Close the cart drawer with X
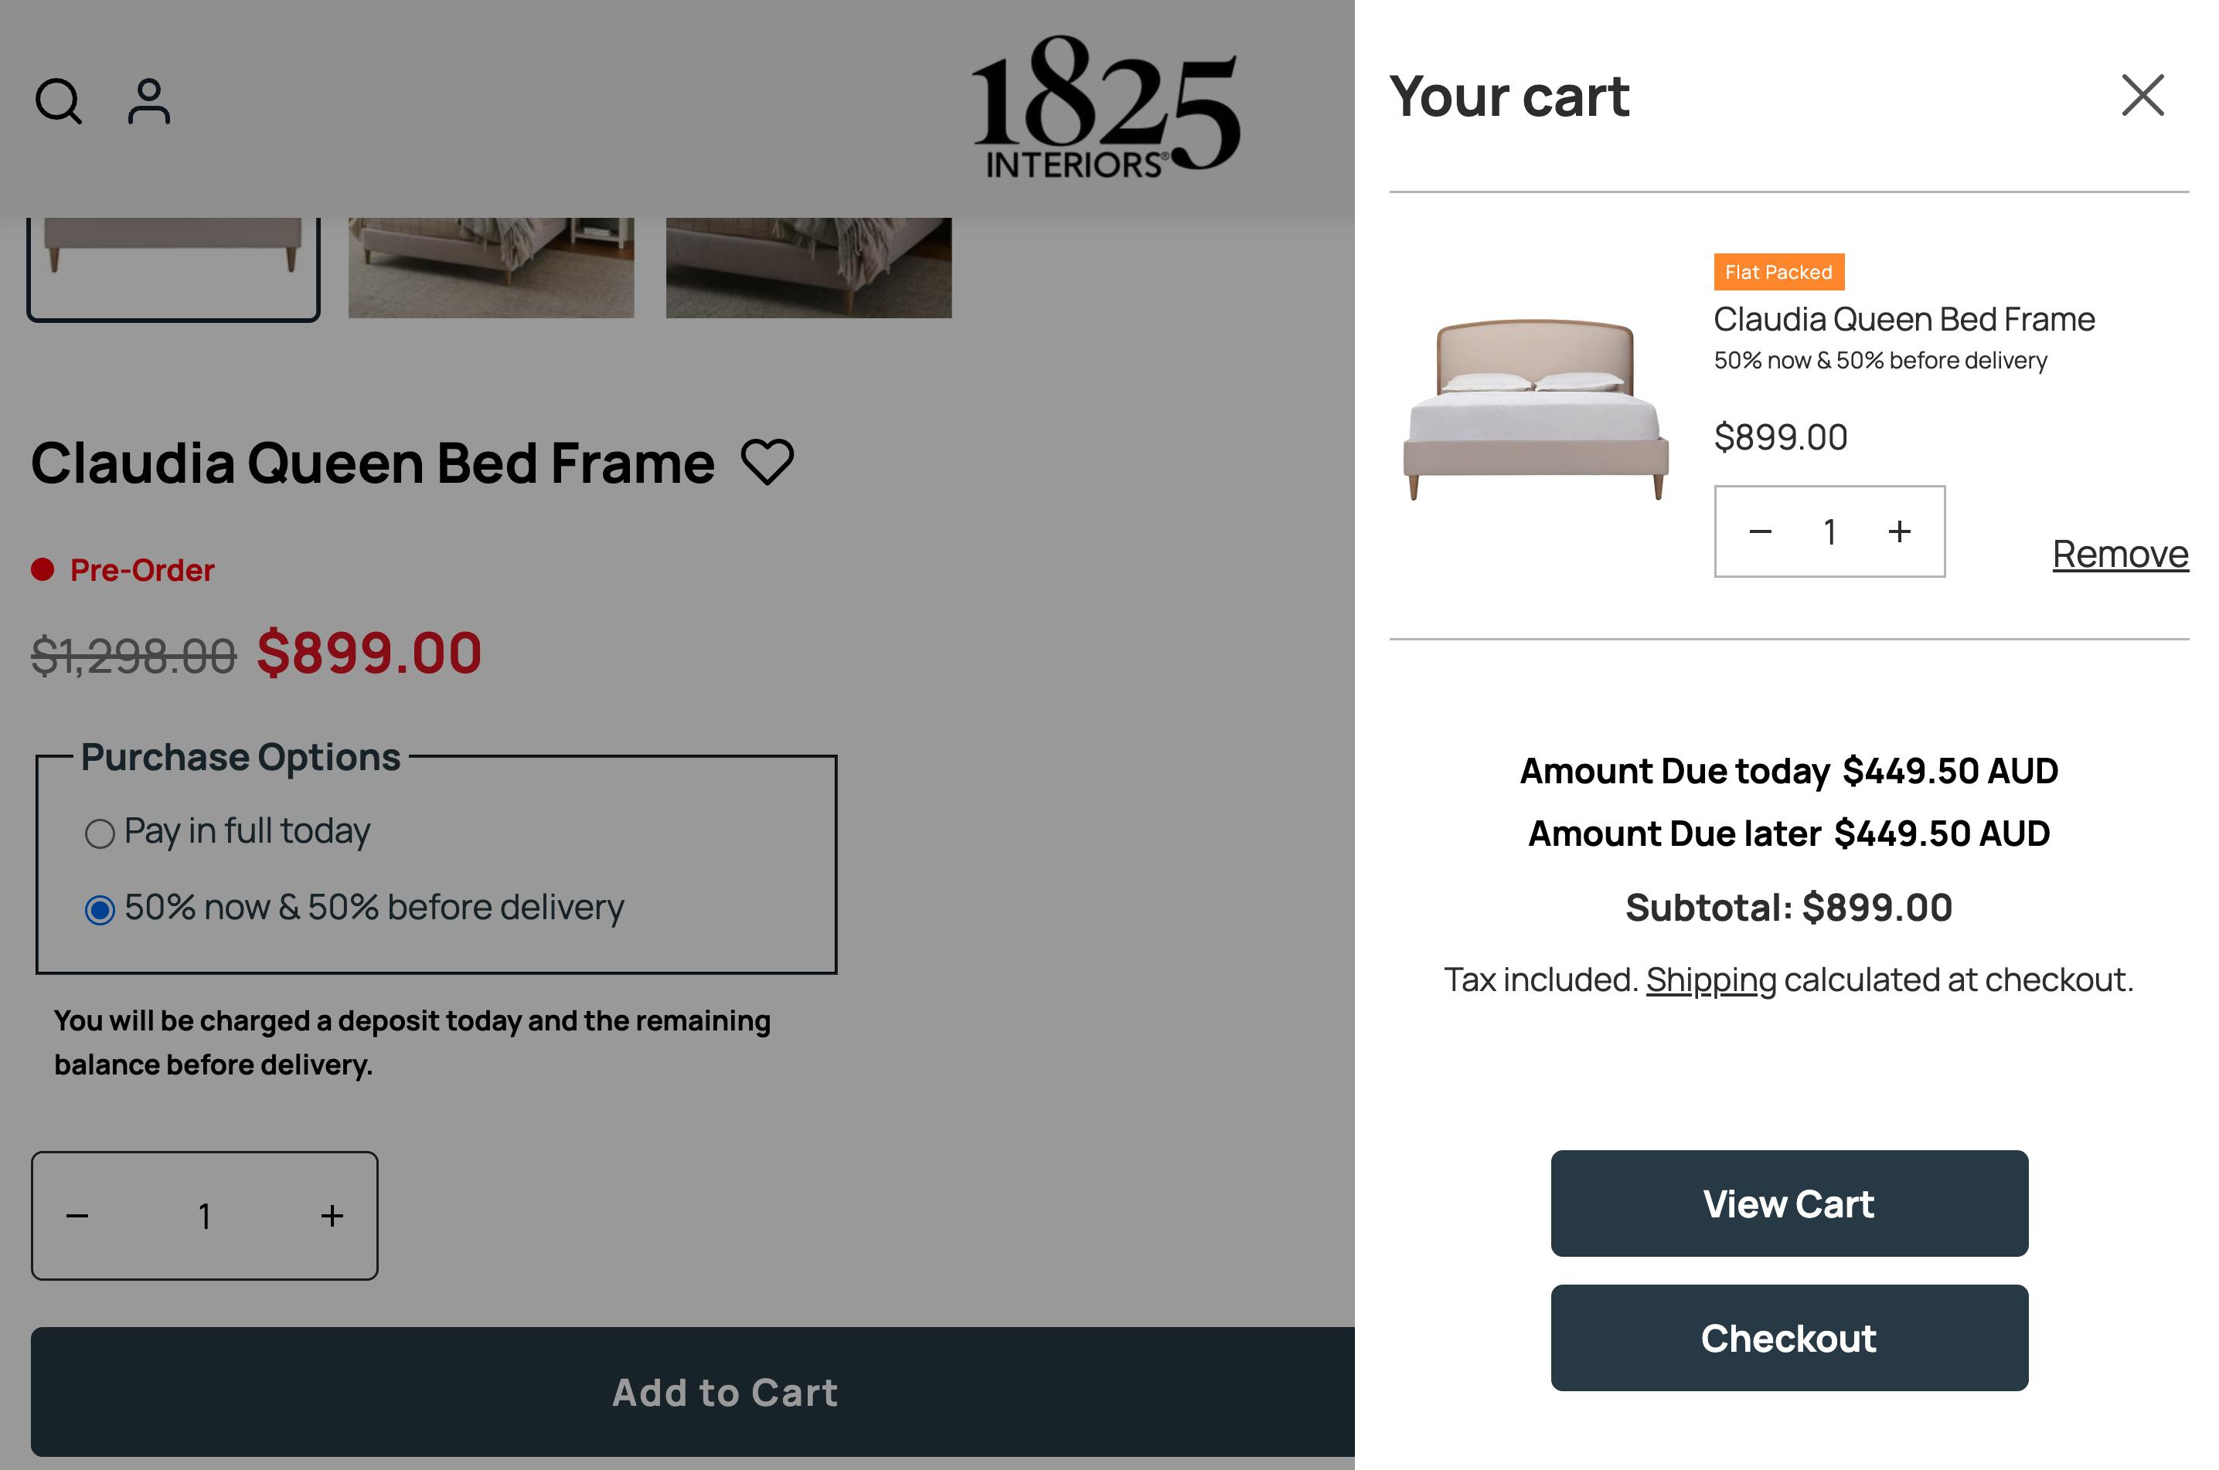This screenshot has width=2219, height=1470. click(x=2142, y=96)
